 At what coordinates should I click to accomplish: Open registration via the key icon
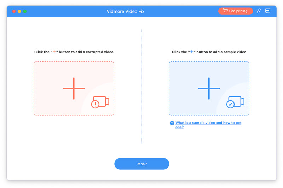pos(259,11)
